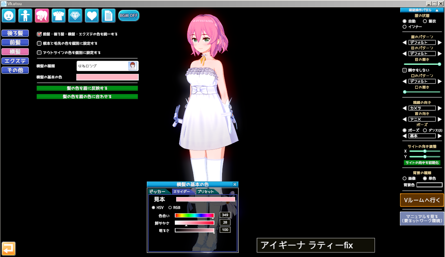Close the color picker window
Screen dimensions: 445x257
pos(235,185)
